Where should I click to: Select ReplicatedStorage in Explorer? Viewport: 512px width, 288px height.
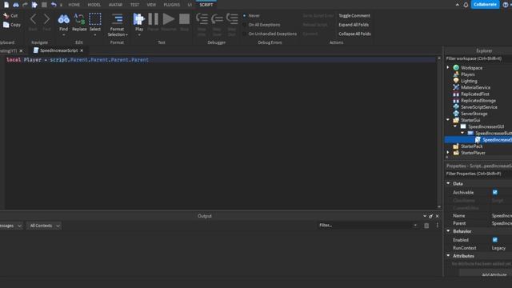coord(478,101)
